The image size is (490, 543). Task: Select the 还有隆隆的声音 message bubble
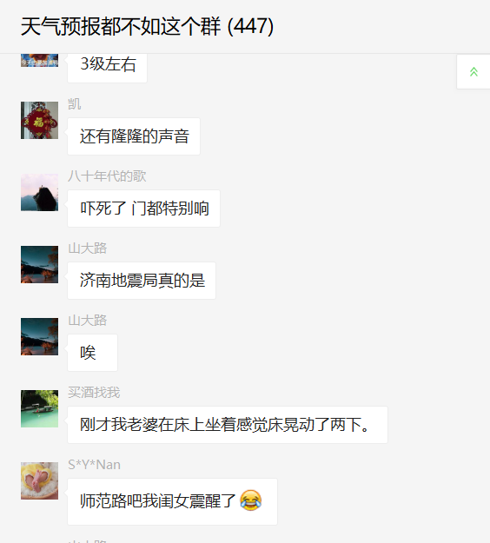[134, 136]
